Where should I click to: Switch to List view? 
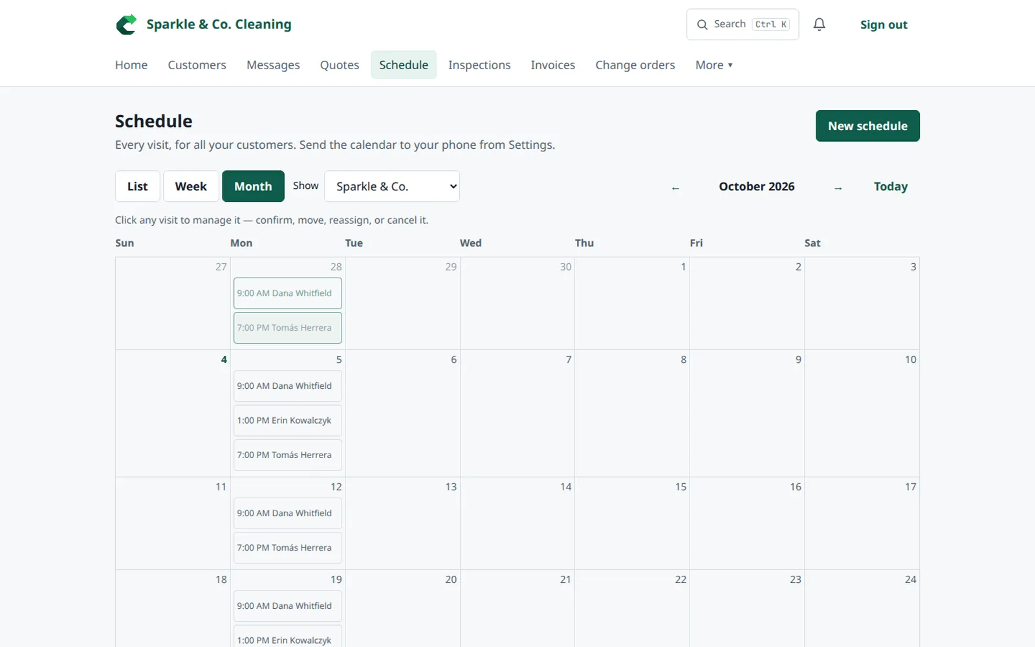tap(137, 186)
